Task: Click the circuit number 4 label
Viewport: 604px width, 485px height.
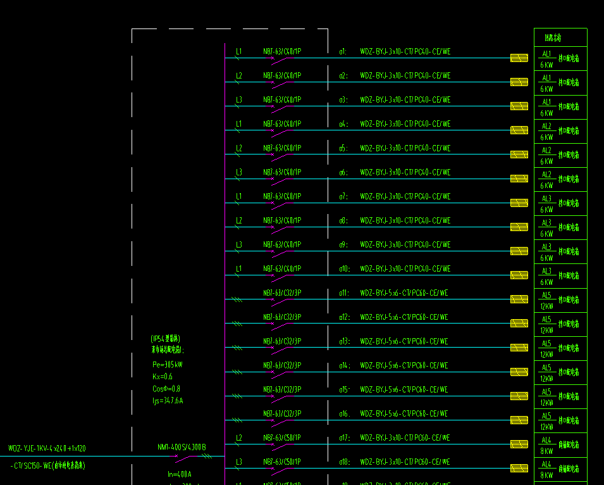Action: tap(343, 124)
